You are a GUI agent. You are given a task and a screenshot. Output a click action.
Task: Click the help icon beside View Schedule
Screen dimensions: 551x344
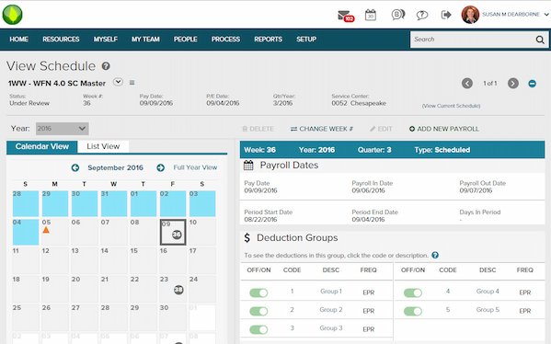[106, 66]
